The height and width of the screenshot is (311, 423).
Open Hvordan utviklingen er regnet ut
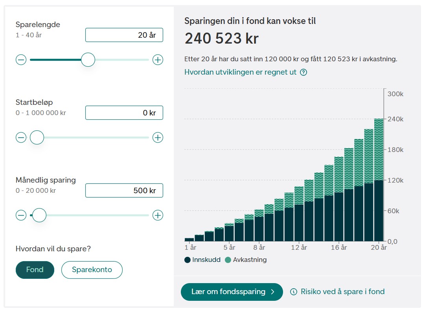[x=241, y=72]
